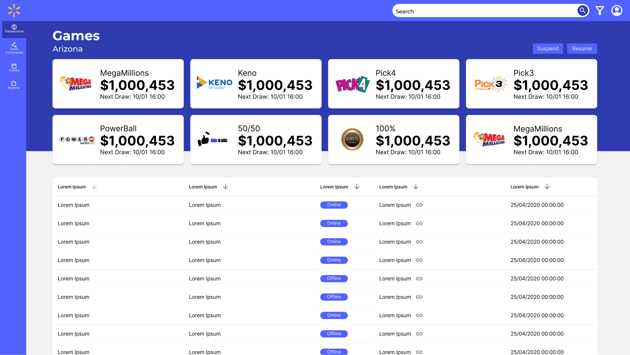Go to Draw Commands section
Viewport: 630px width, 355px height.
(x=14, y=48)
